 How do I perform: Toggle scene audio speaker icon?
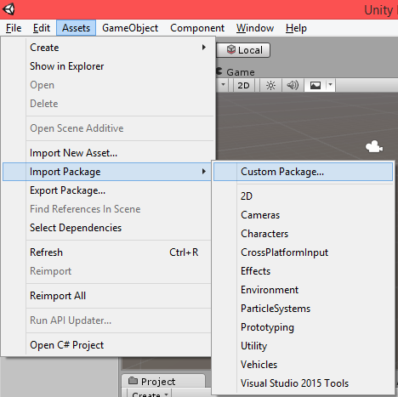tap(293, 85)
